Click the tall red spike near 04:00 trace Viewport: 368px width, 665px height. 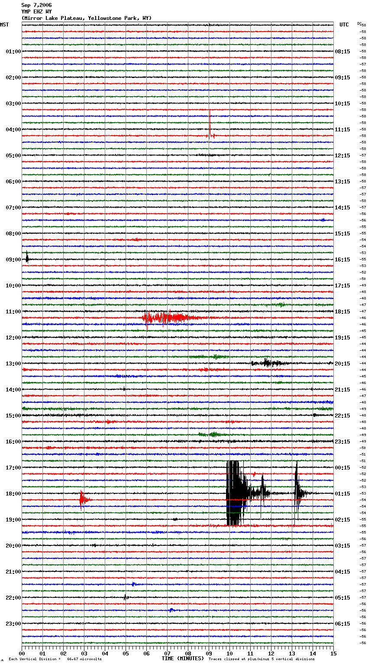(210, 124)
